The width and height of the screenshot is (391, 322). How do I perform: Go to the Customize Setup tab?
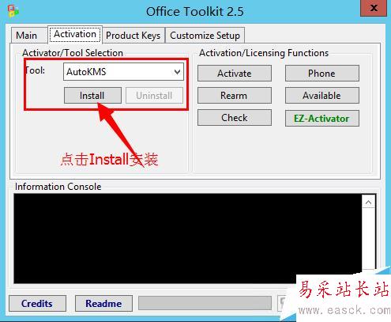coord(205,36)
